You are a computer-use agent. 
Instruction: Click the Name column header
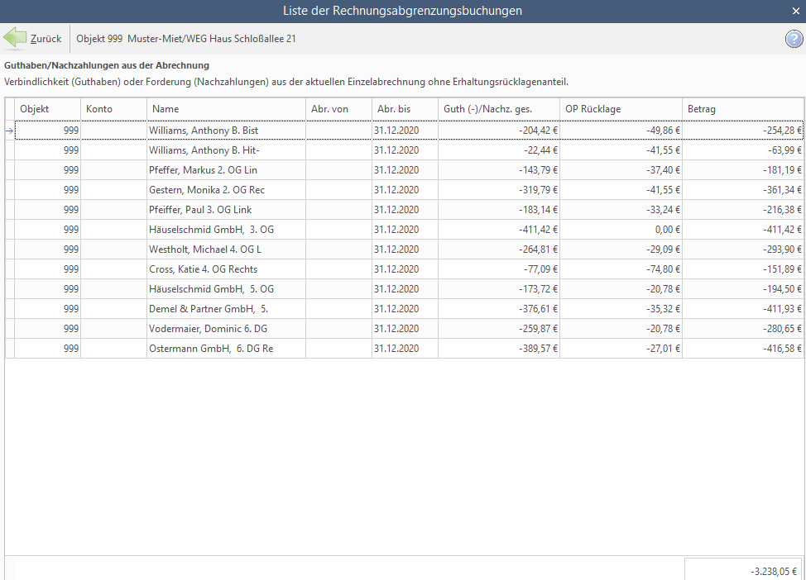226,109
